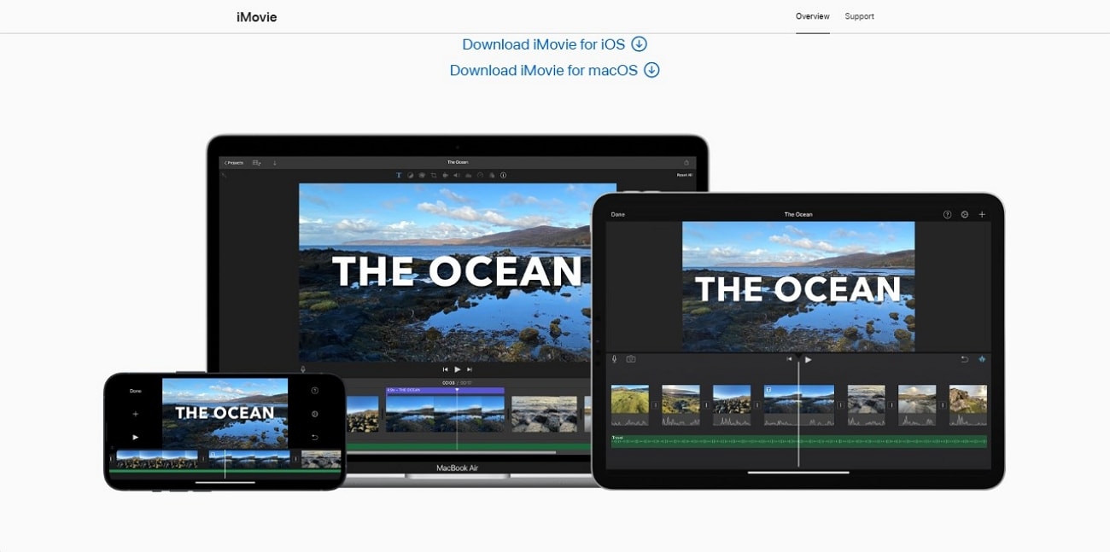Click the iOS download arrow icon

point(639,44)
